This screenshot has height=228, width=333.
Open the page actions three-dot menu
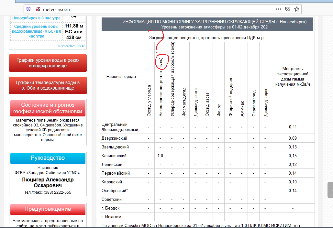(x=277, y=9)
